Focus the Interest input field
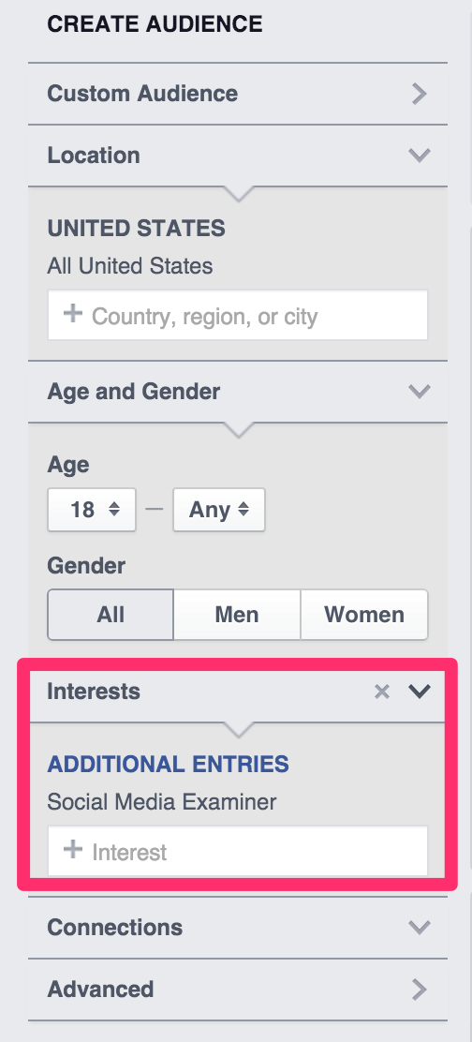The height and width of the screenshot is (1042, 472). tap(238, 851)
